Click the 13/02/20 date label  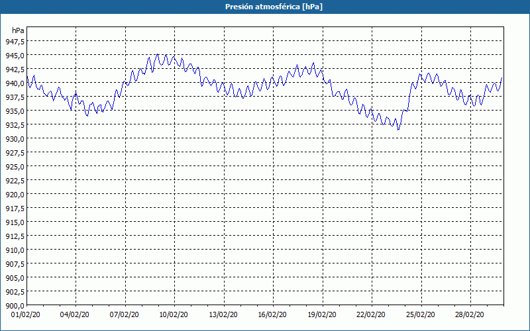223,315
